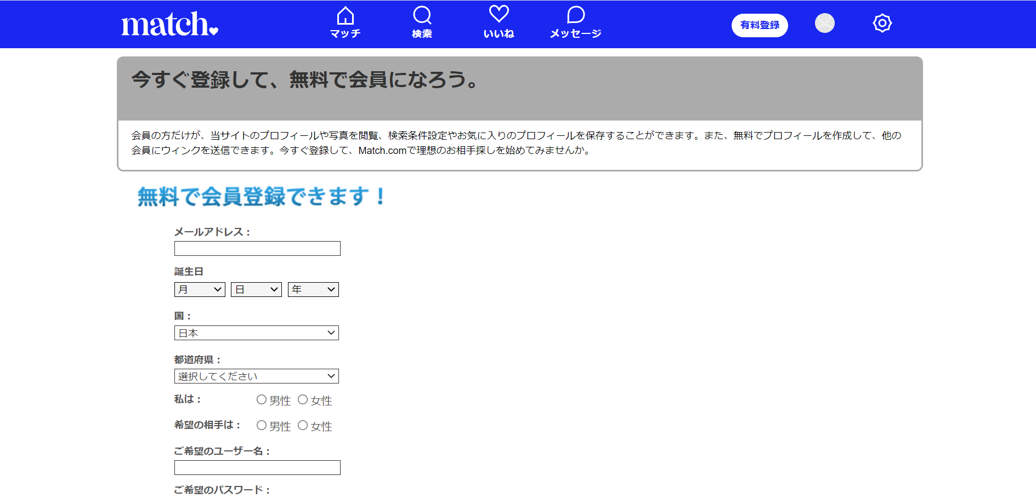Click the 今すぐ登録して、無料で会員になろう。 heading
Screen dimensions: 1036x498
point(305,80)
